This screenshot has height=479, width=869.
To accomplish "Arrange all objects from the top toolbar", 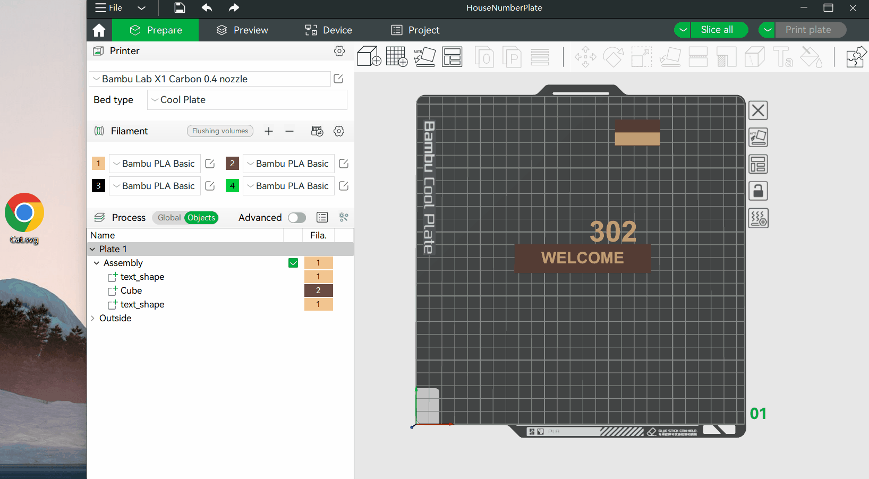I will click(452, 56).
